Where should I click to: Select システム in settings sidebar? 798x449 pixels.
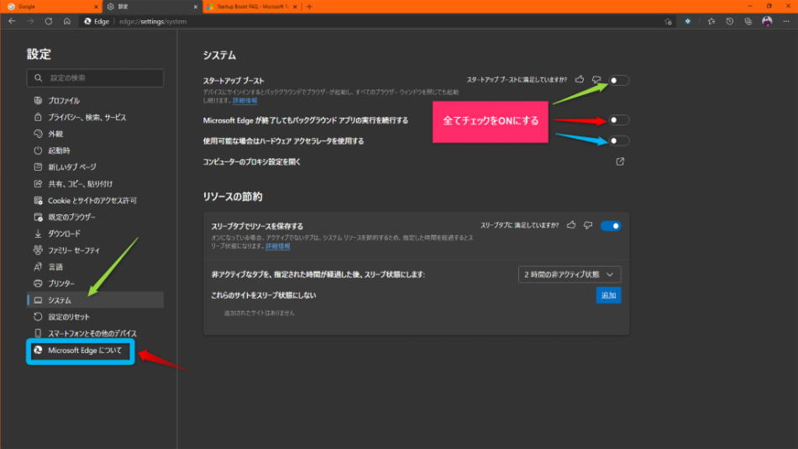point(95,300)
